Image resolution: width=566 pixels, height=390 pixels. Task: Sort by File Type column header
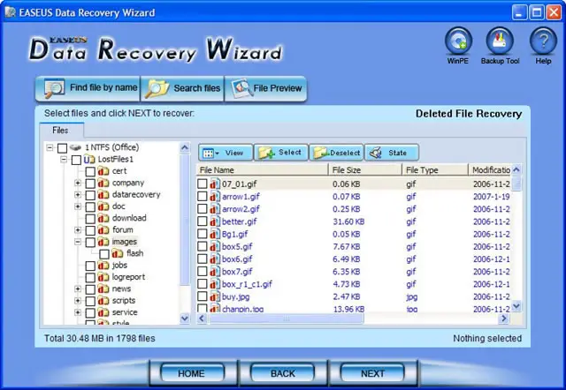coord(435,170)
